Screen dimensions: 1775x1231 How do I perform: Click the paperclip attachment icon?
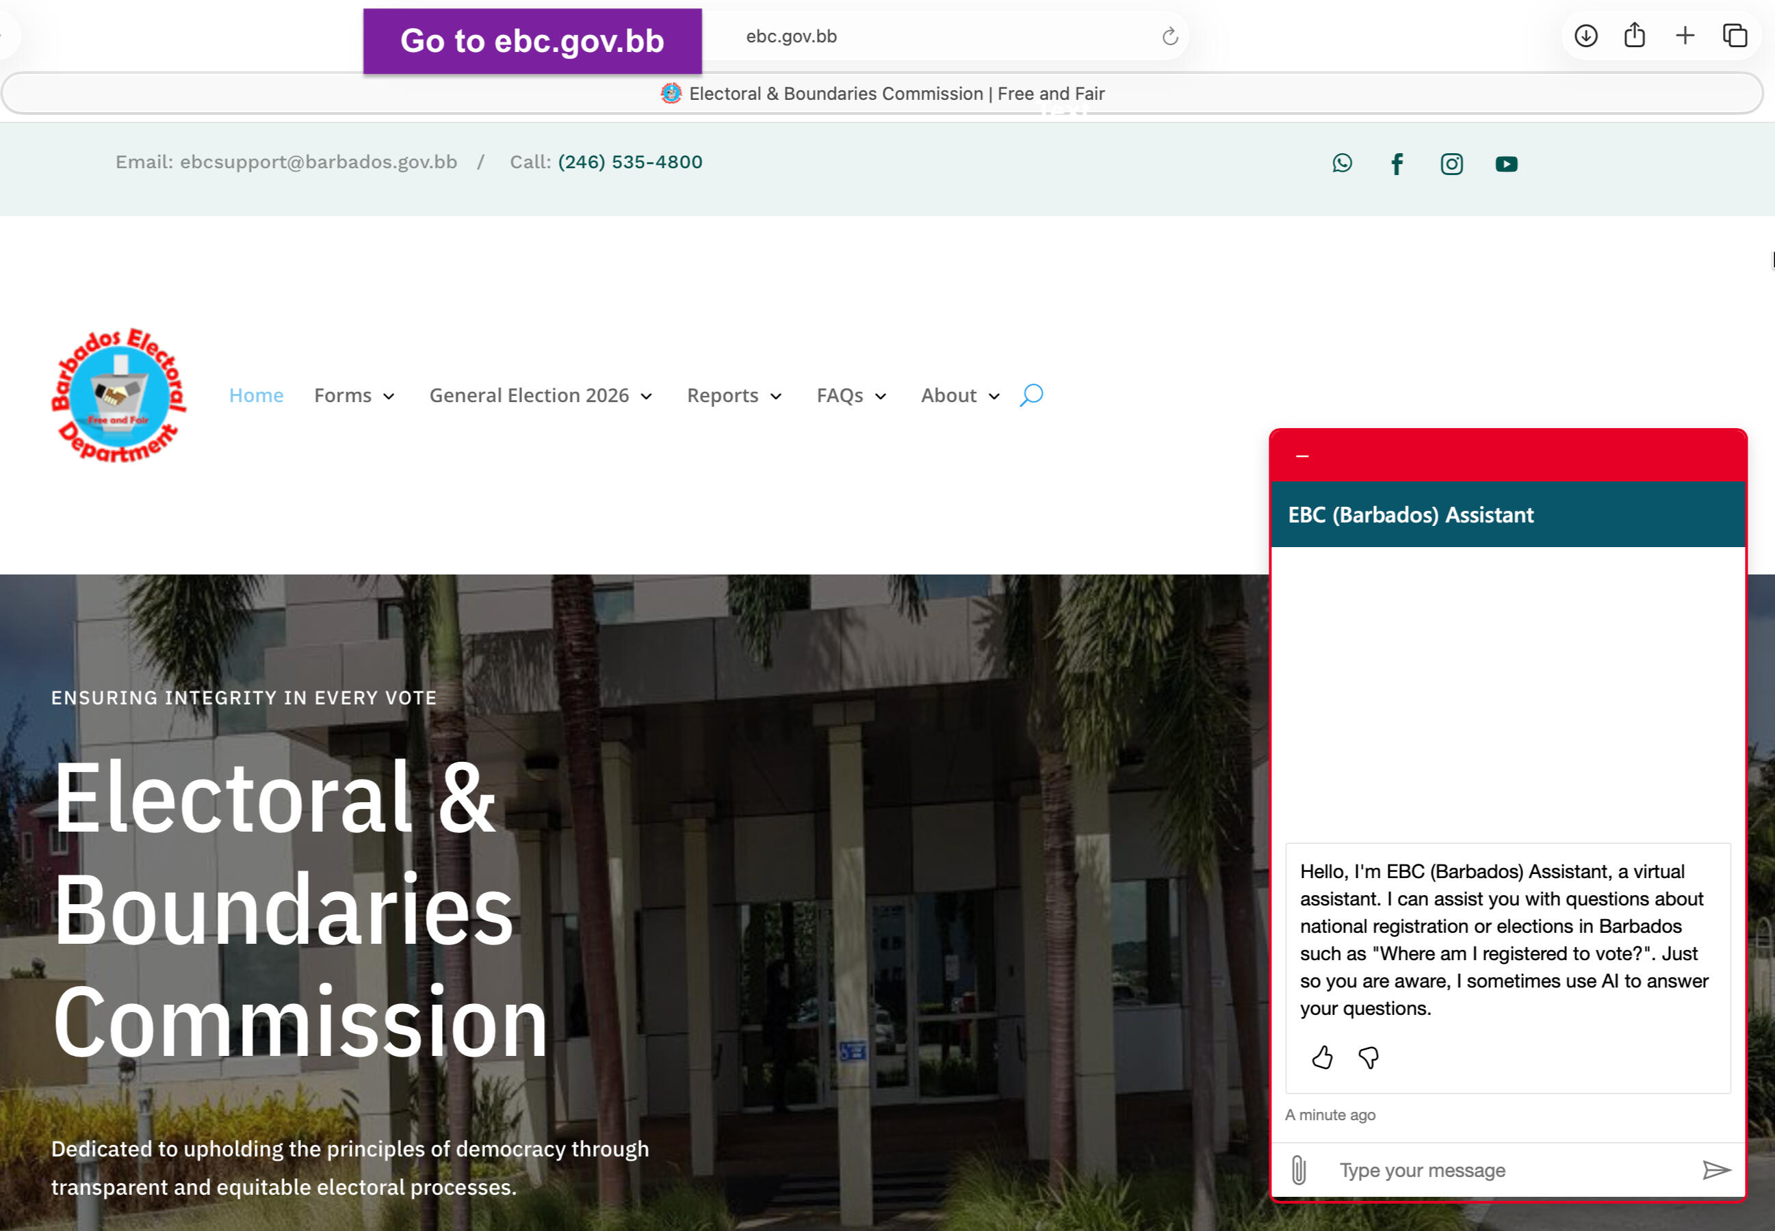pos(1299,1170)
